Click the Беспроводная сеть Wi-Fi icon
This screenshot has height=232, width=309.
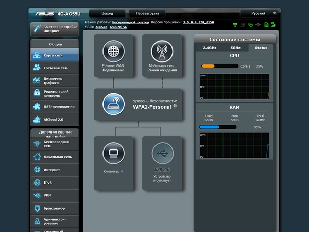[x=37, y=144]
